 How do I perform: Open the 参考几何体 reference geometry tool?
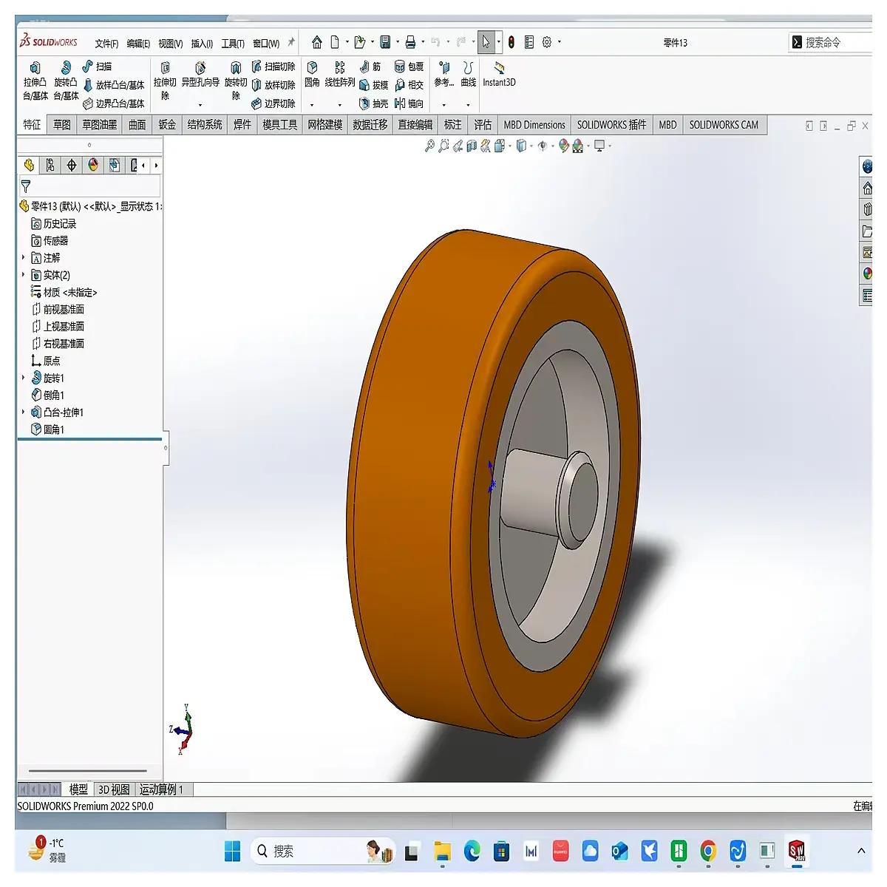[x=444, y=74]
